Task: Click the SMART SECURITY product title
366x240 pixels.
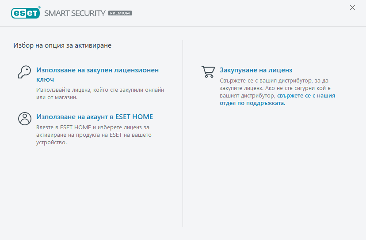Action: point(75,13)
